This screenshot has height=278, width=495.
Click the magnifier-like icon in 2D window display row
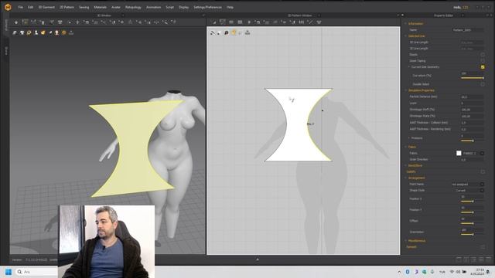tap(227, 32)
